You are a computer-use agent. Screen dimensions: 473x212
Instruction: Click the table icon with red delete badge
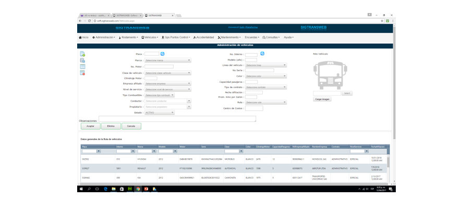[82, 73]
